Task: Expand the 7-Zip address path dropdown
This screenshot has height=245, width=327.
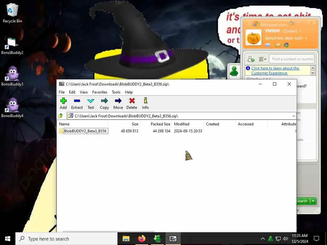Action: (294, 116)
